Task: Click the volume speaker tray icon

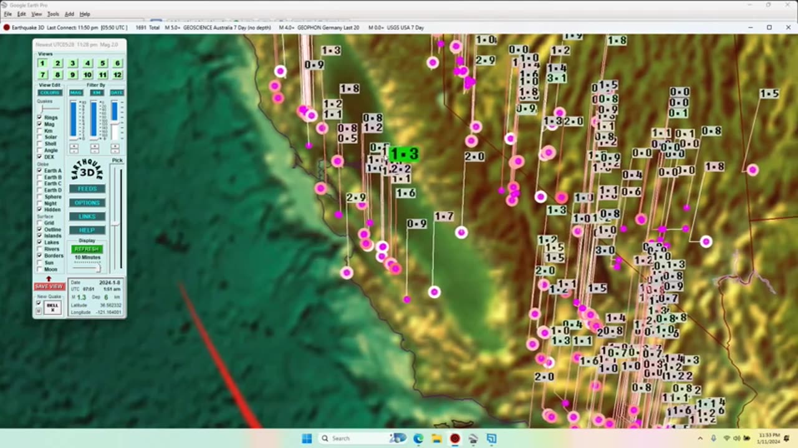Action: 737,438
